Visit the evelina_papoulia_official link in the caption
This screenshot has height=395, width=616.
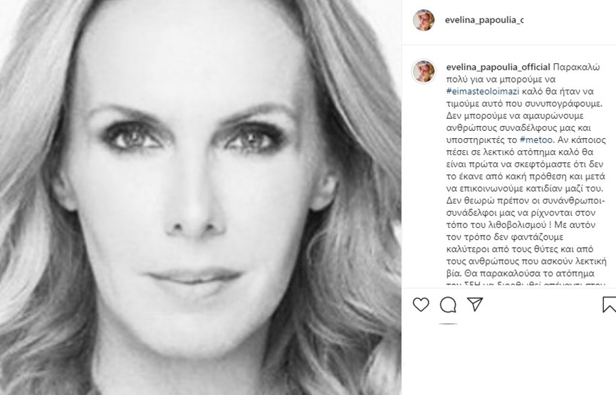tap(498, 67)
